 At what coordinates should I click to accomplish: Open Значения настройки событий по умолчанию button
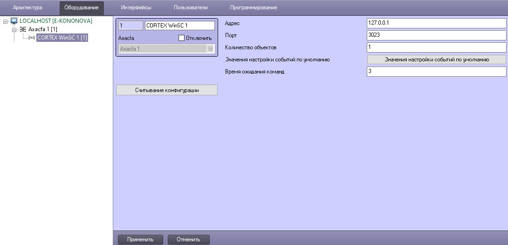[436, 60]
